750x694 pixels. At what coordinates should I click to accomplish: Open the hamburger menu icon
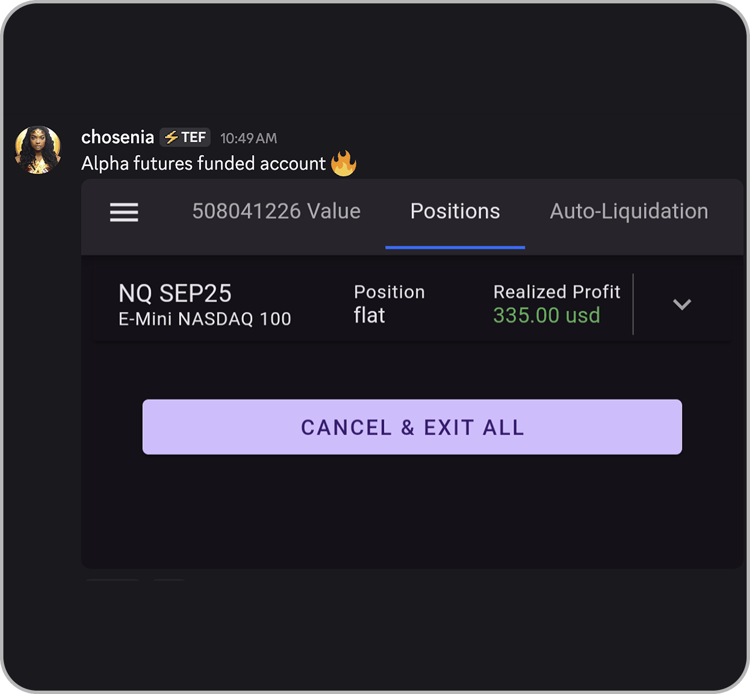click(x=124, y=212)
